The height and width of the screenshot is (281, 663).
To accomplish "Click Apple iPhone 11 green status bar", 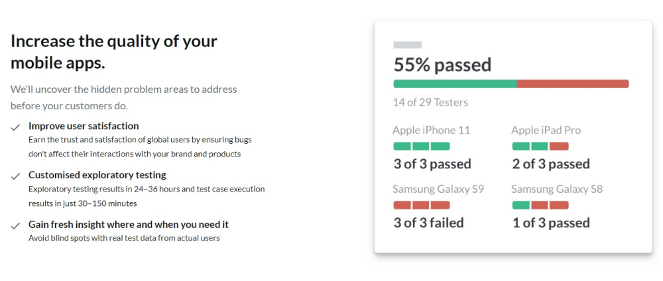I will [421, 146].
